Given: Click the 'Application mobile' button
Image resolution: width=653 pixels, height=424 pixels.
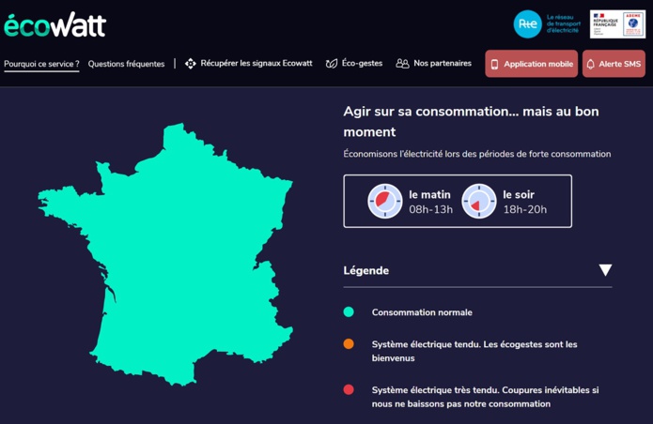Looking at the screenshot, I should 532,64.
